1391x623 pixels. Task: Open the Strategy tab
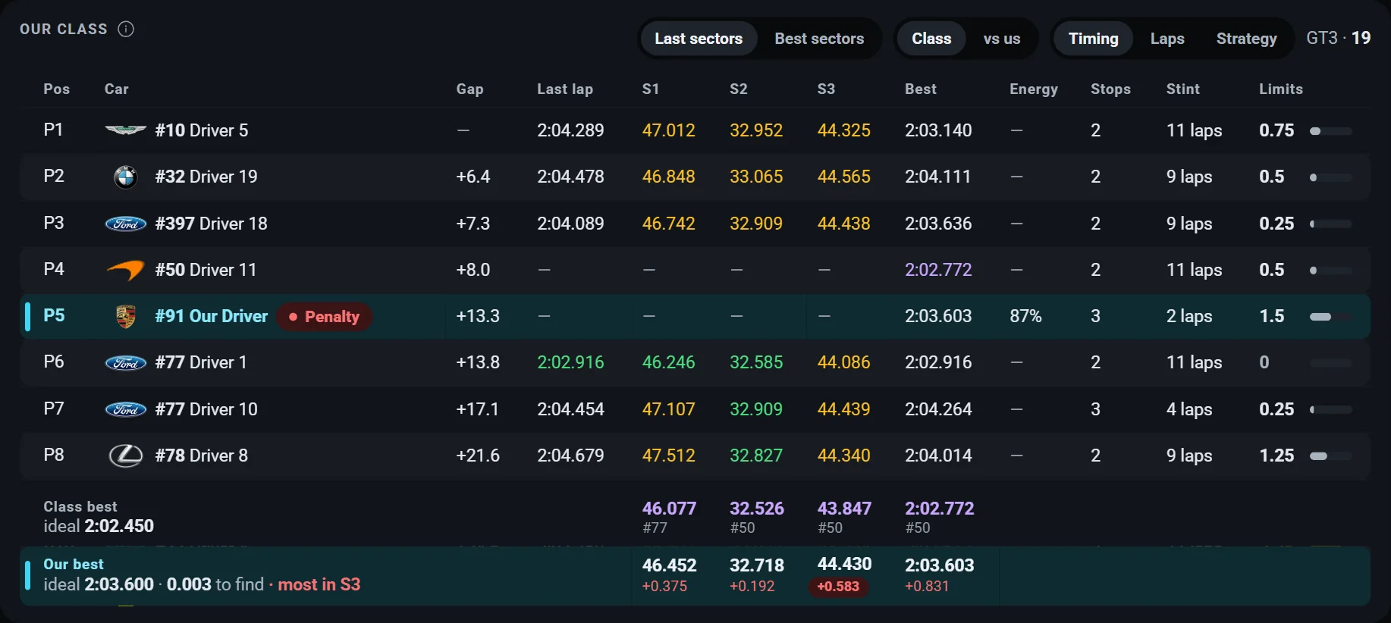1246,39
